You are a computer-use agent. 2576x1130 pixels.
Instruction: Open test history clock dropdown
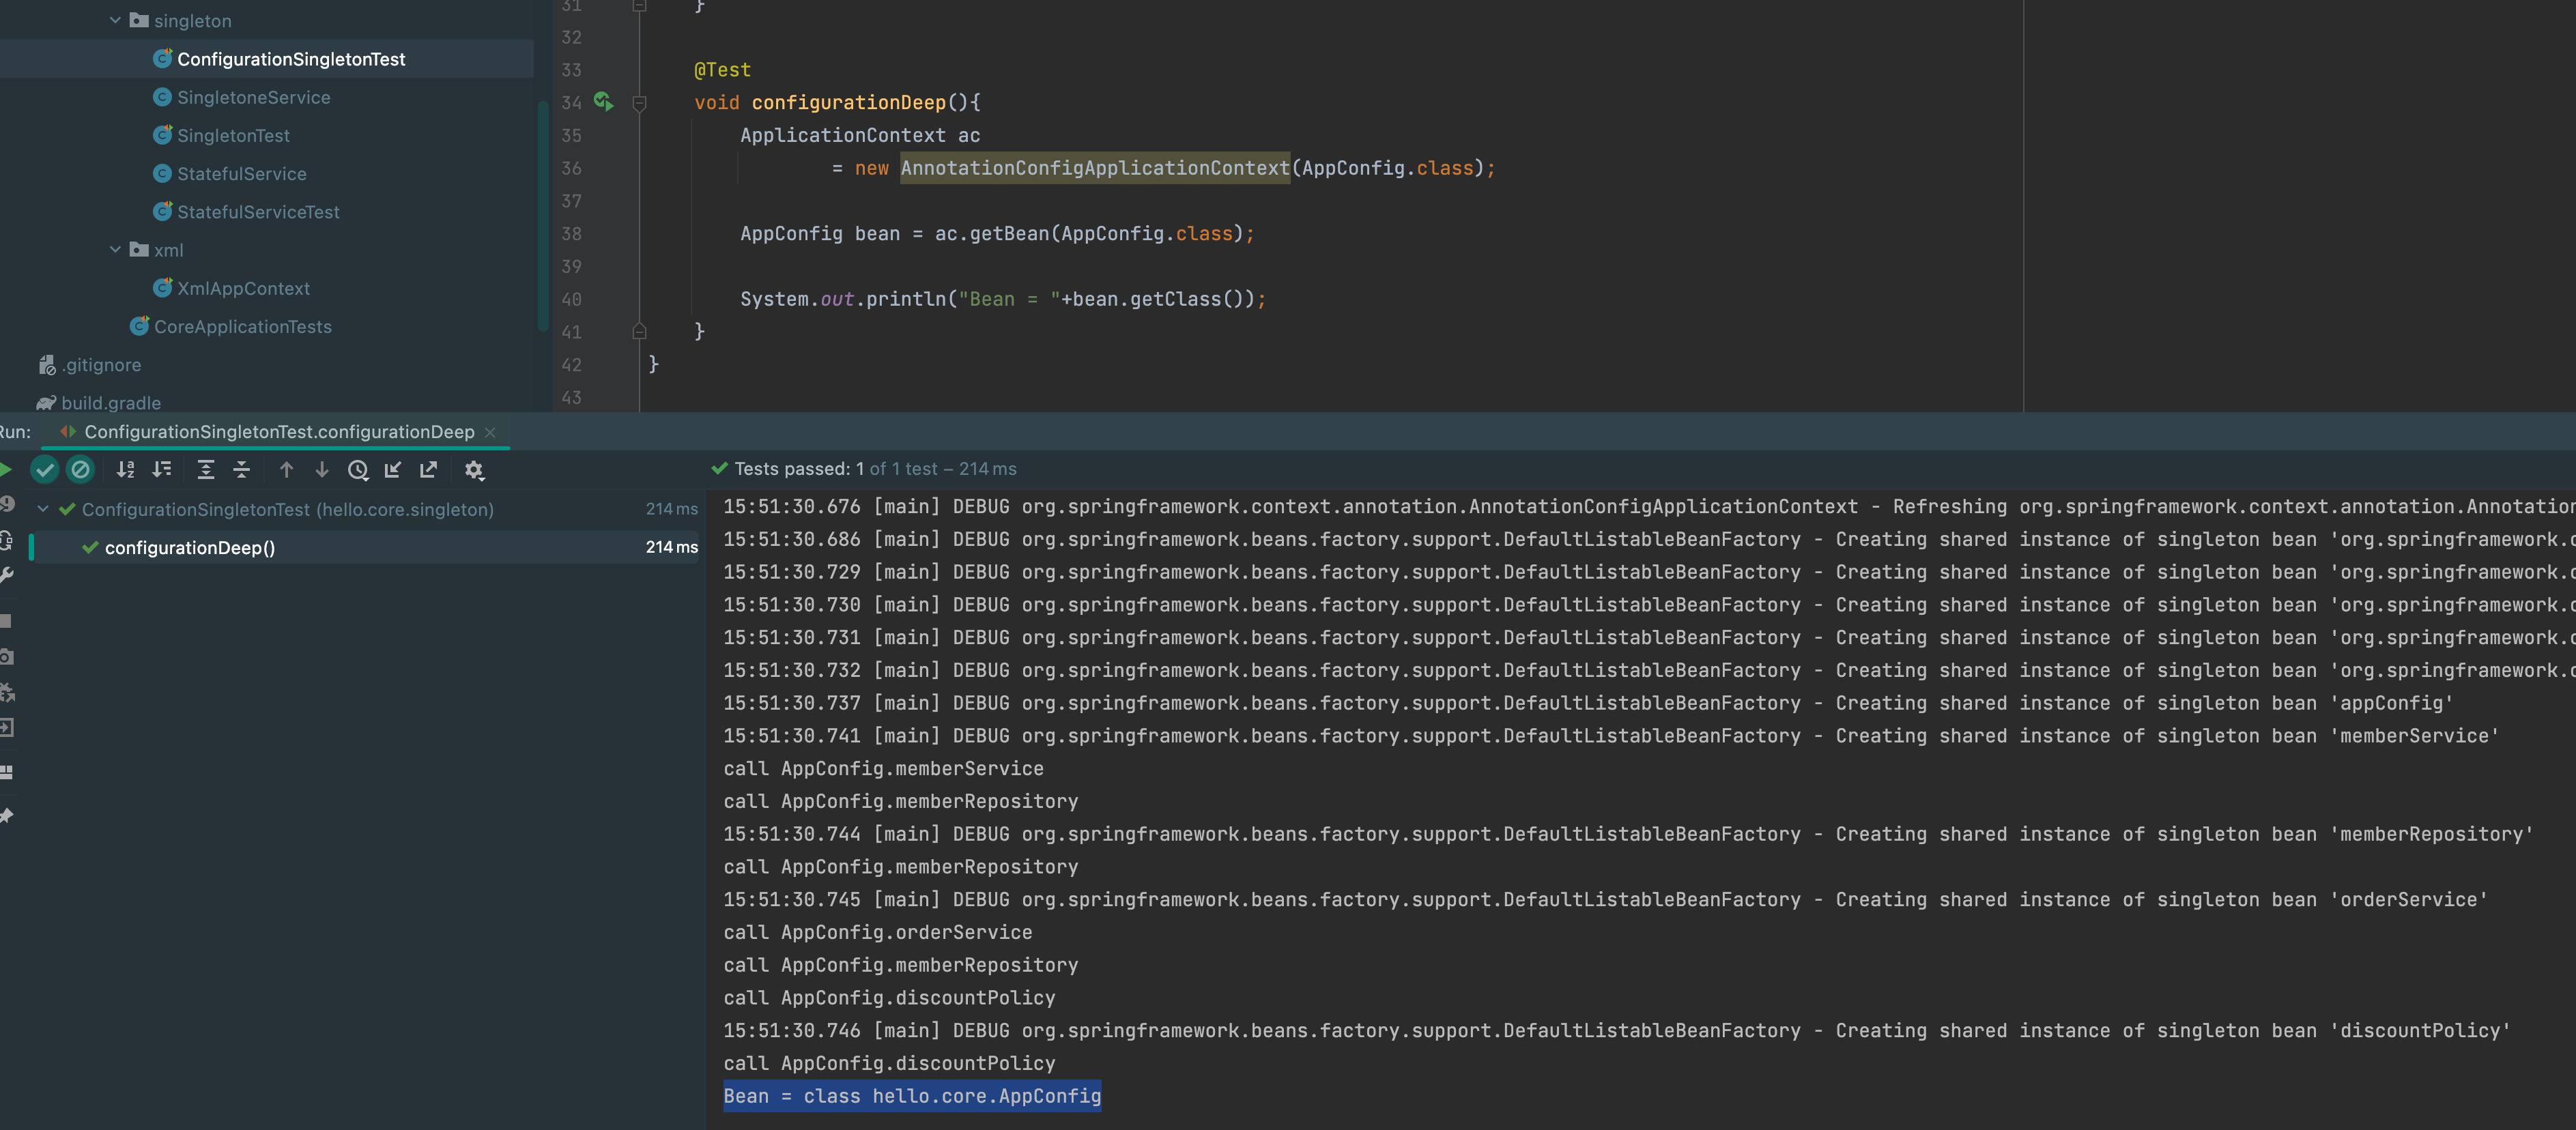[358, 469]
